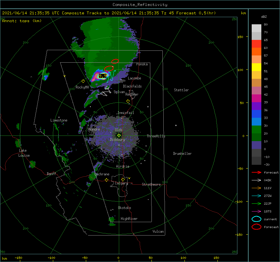Click the Didsbury label
Viewport: 280px width, 262px height.
pos(118,140)
